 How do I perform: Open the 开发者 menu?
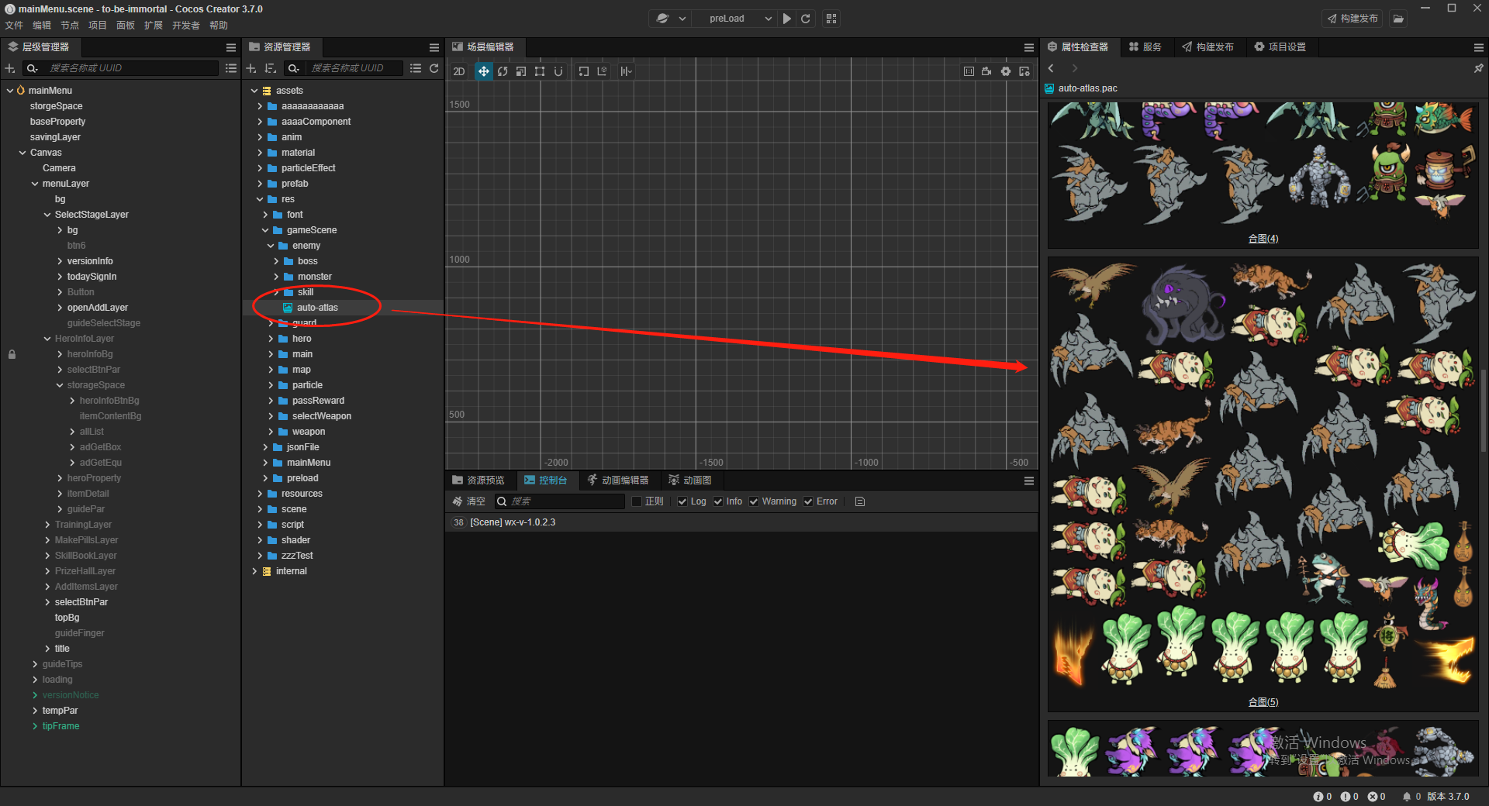pos(186,26)
